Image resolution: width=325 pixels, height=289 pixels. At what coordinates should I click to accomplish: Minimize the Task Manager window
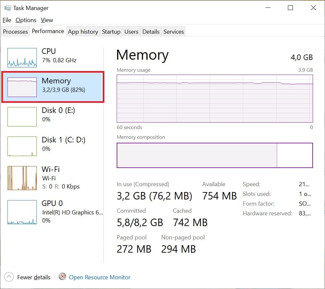tap(268, 8)
